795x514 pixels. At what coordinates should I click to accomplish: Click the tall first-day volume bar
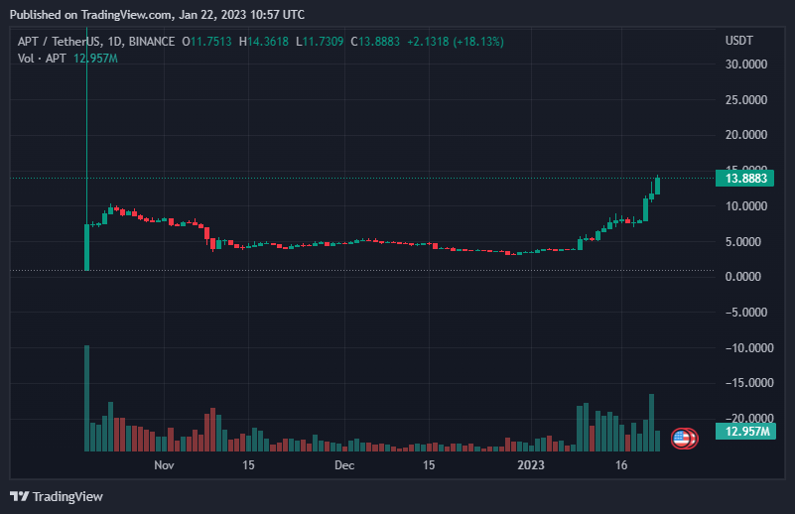point(86,399)
